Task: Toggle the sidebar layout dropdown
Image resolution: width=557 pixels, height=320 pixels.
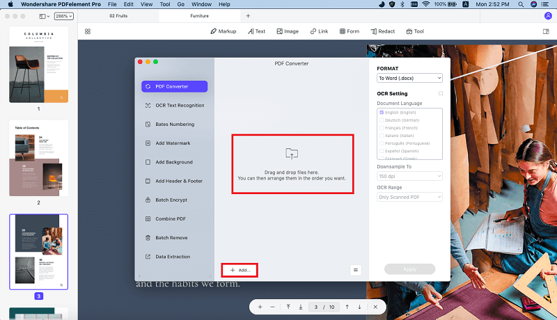Action: click(x=45, y=16)
